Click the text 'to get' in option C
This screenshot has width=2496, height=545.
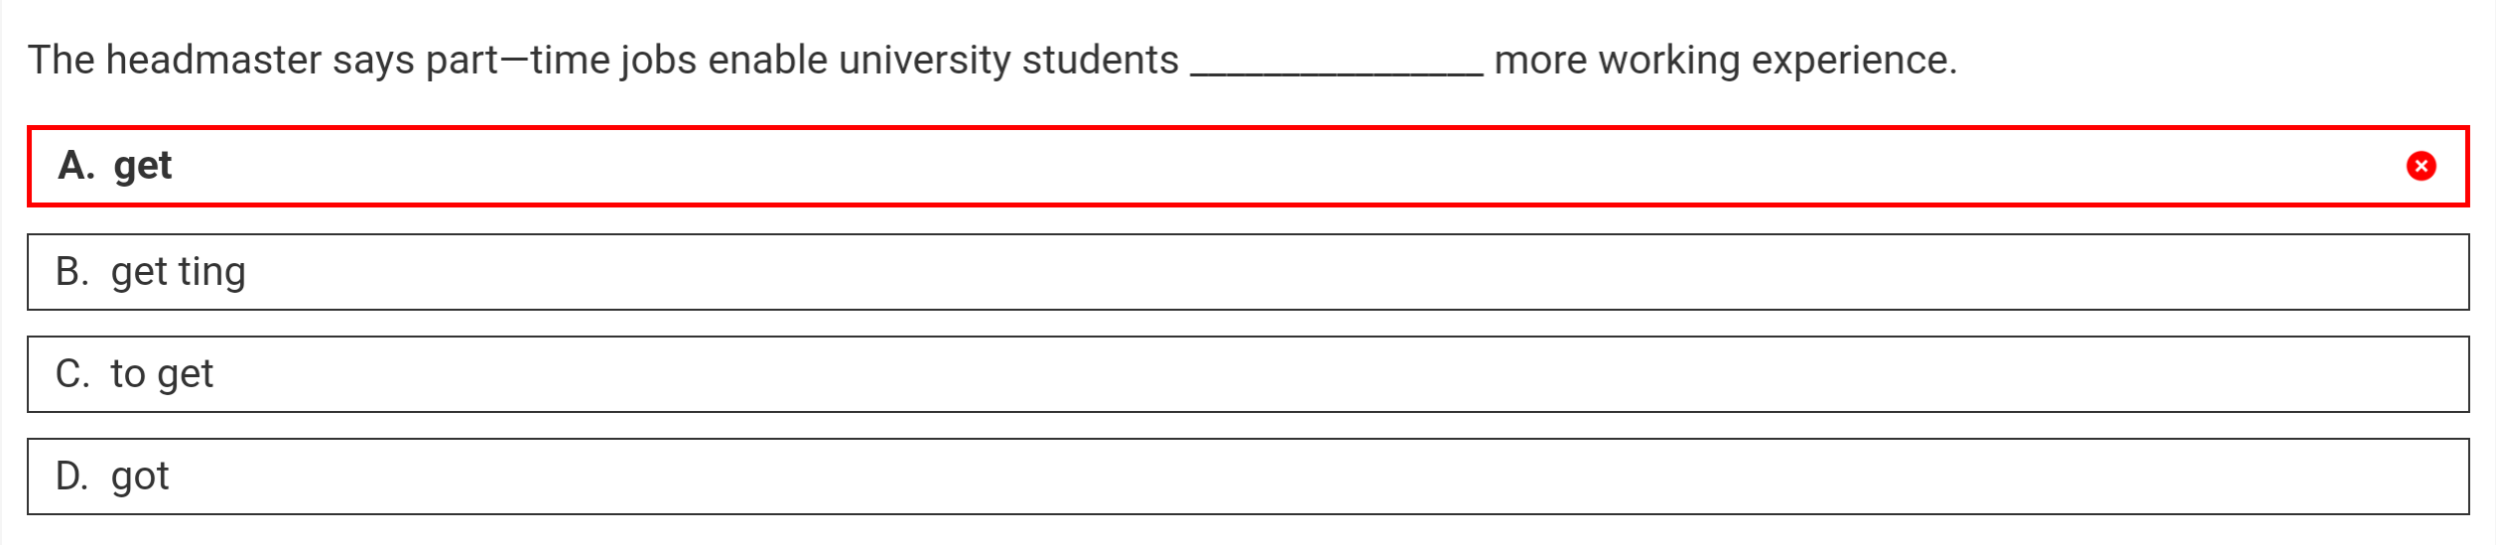pos(162,374)
